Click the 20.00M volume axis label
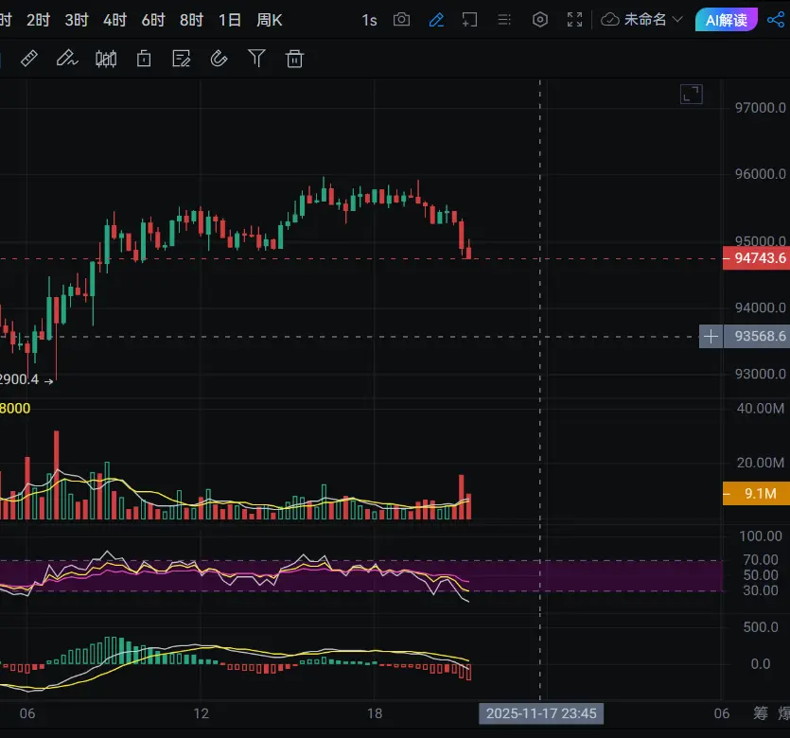The width and height of the screenshot is (790, 738). pos(761,463)
